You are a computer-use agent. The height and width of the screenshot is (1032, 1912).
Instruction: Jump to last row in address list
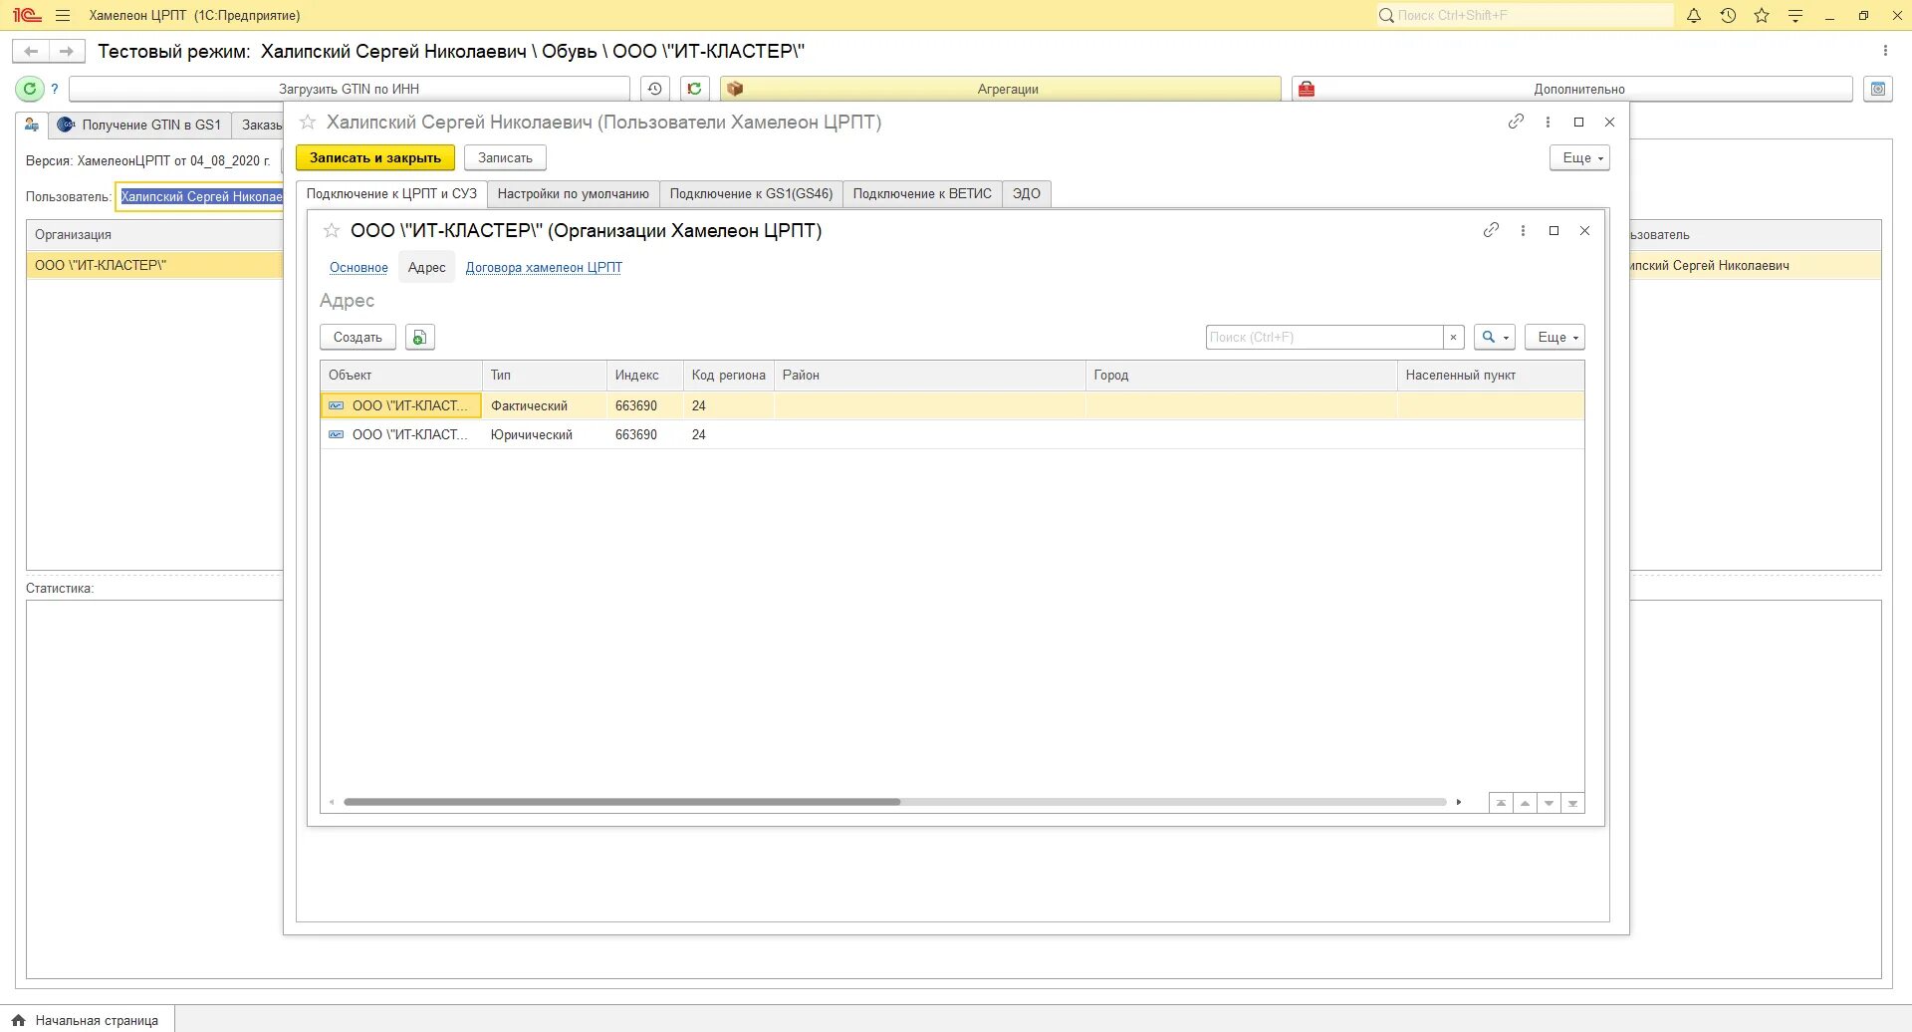(x=1572, y=803)
